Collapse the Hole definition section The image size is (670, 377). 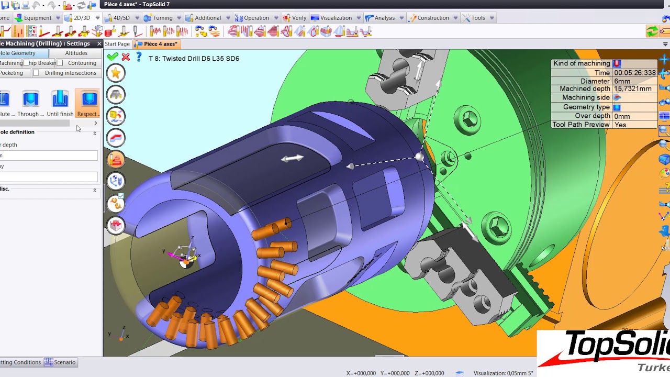tap(95, 133)
